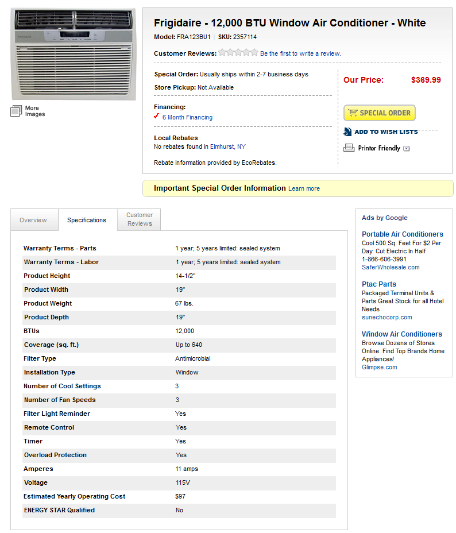The width and height of the screenshot is (456, 533).
Task: Visit the SaferWholesale.com link
Action: [x=391, y=267]
